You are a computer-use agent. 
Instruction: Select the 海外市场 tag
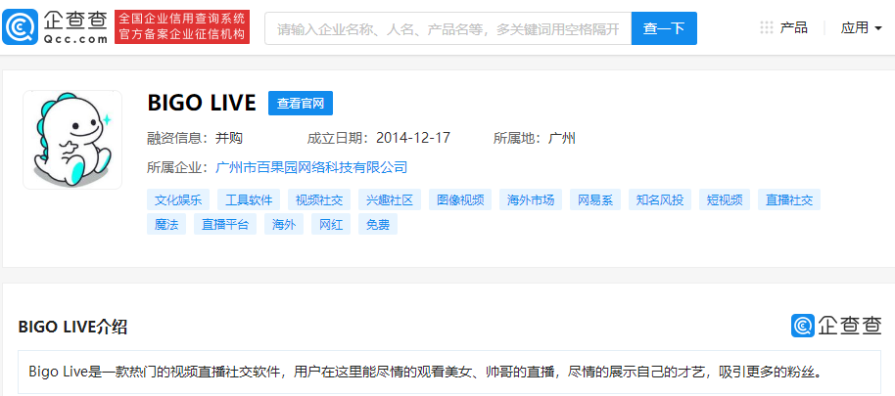pyautogui.click(x=531, y=200)
